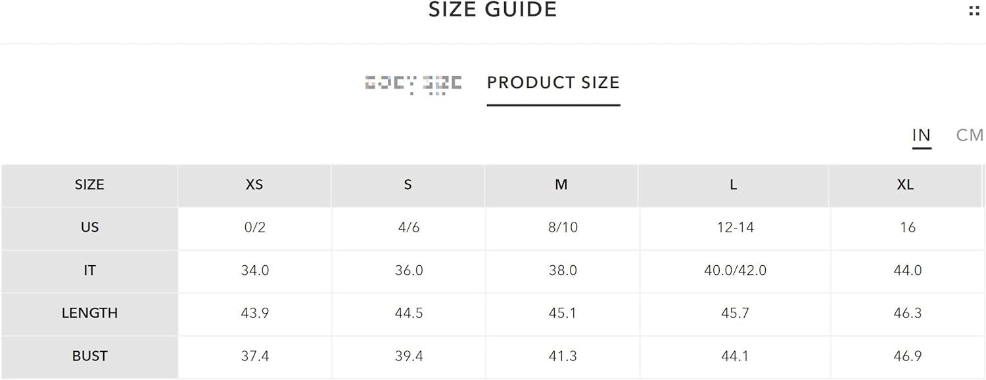Click the 46.9 bust measurement cell
The height and width of the screenshot is (380, 986).
[x=908, y=356]
